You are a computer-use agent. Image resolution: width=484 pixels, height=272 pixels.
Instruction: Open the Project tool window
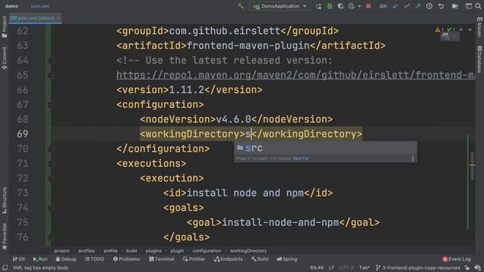pyautogui.click(x=5, y=27)
